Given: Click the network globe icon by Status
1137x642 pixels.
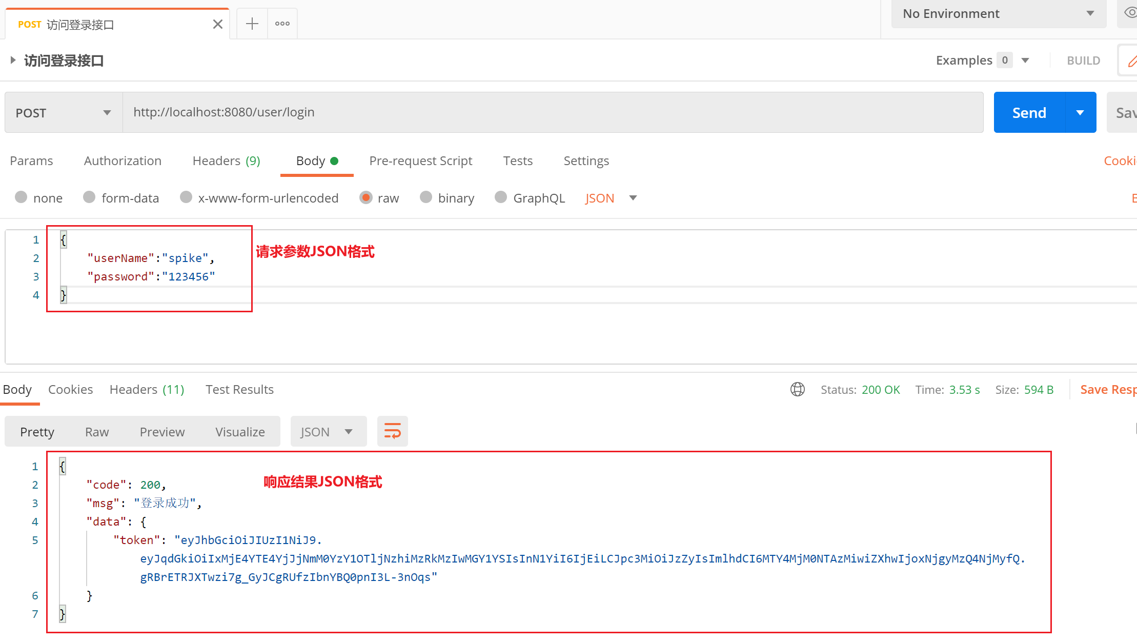Looking at the screenshot, I should point(797,390).
